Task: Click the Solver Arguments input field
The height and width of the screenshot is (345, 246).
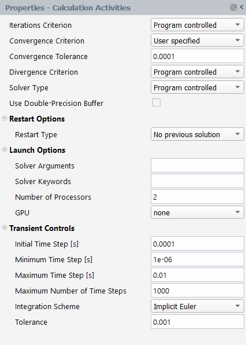Action: click(197, 166)
